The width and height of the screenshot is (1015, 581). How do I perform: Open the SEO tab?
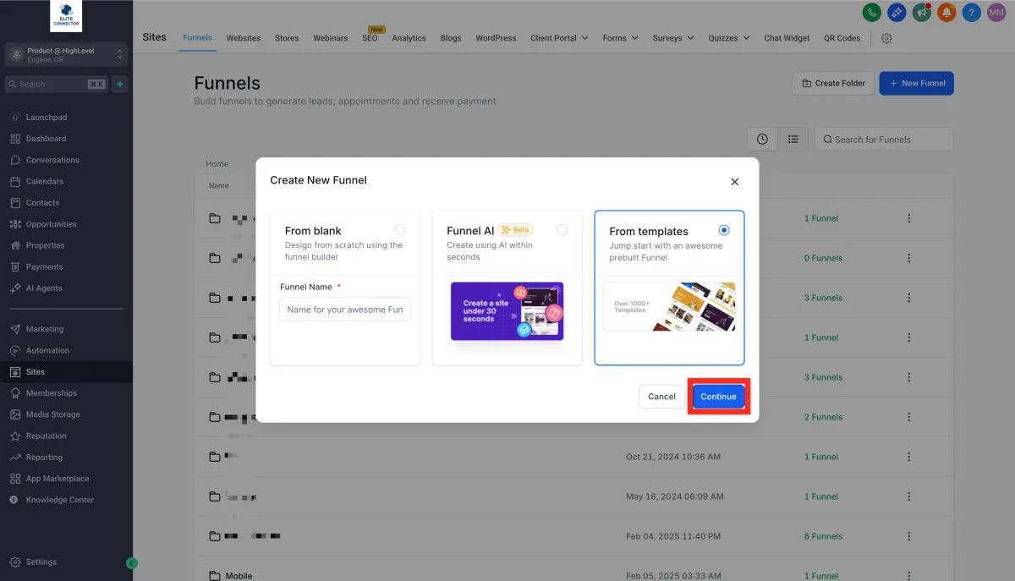(370, 38)
